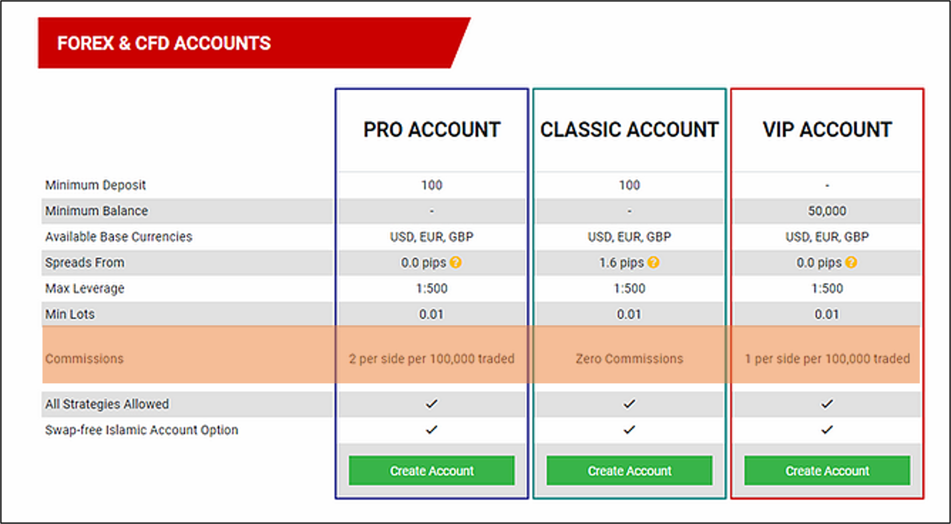Click VIP minimum balance 50,000
Viewport: 951px width, 524px height.
pyautogui.click(x=827, y=211)
